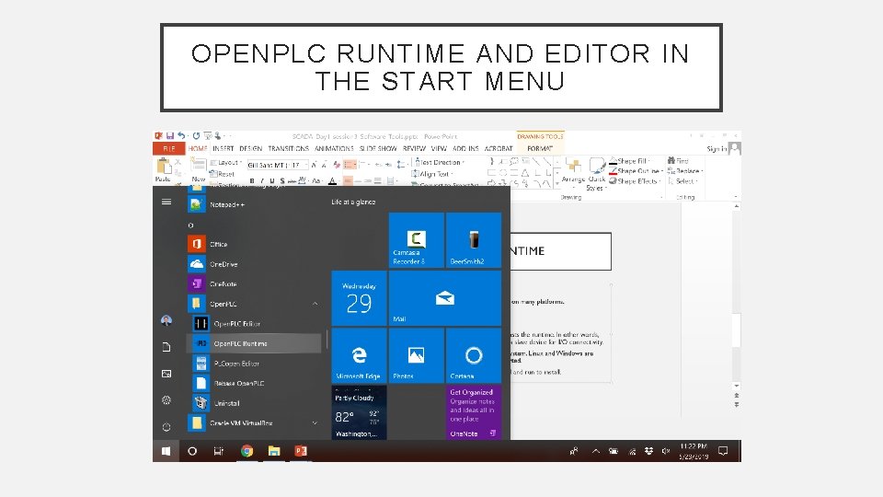Viewport: 883px width, 497px height.
Task: Select the INSERT ribbon tab
Action: pos(223,148)
